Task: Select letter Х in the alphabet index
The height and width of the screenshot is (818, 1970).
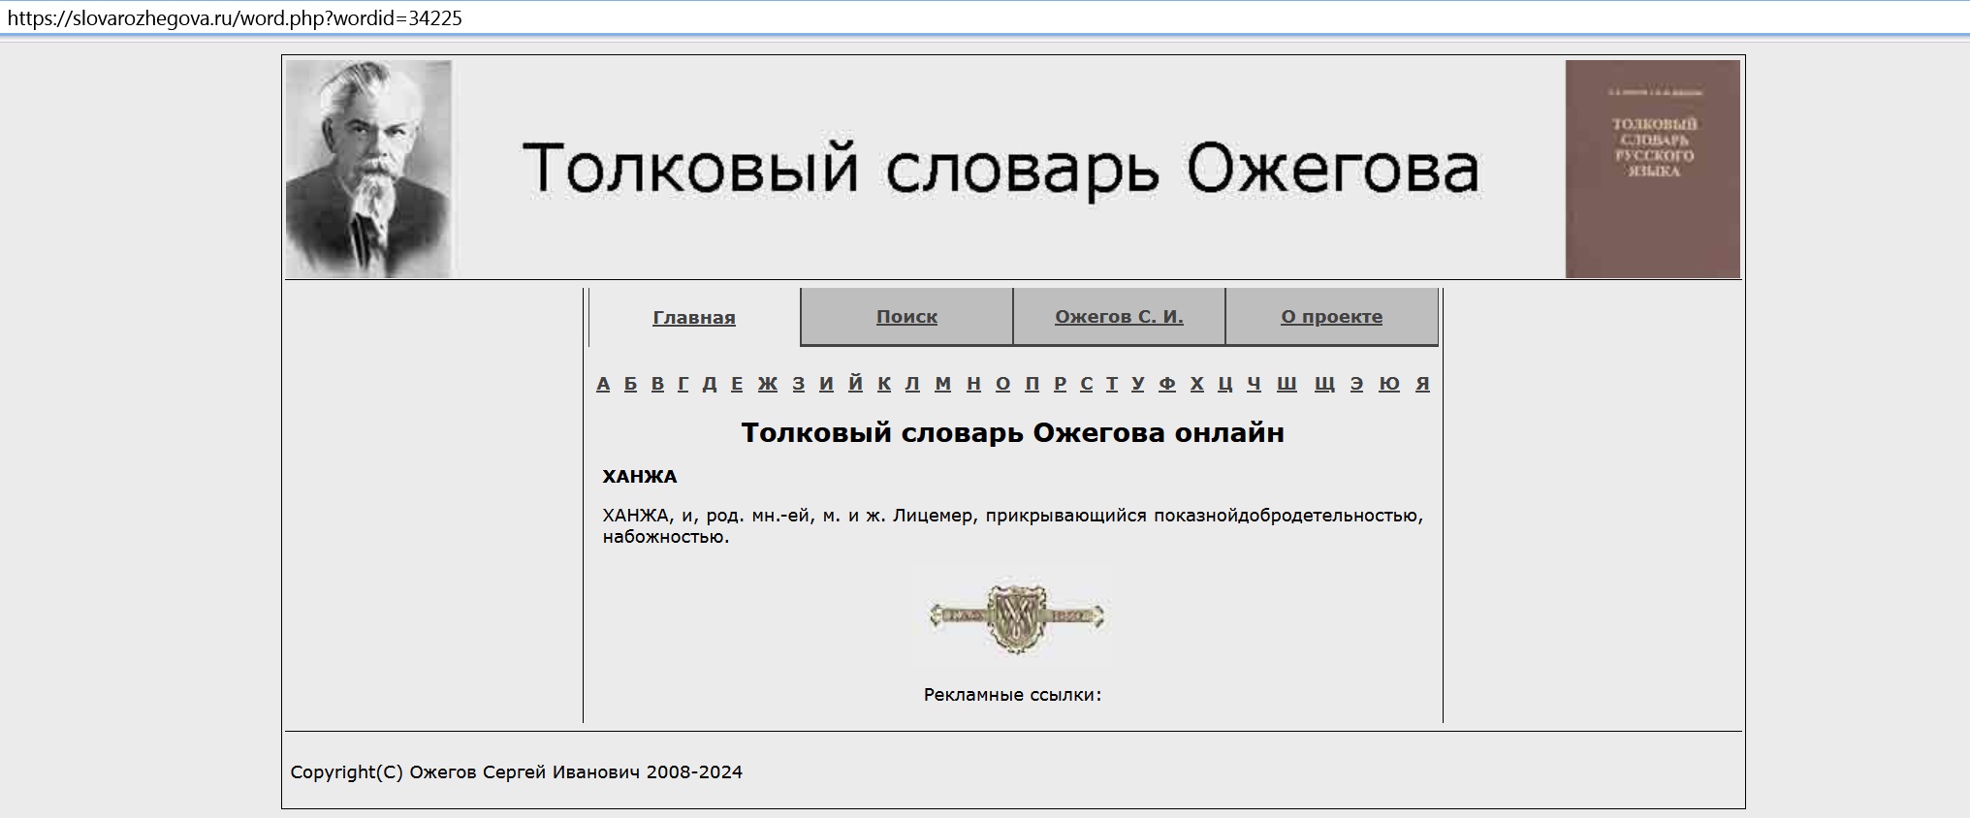Action: tap(1197, 384)
